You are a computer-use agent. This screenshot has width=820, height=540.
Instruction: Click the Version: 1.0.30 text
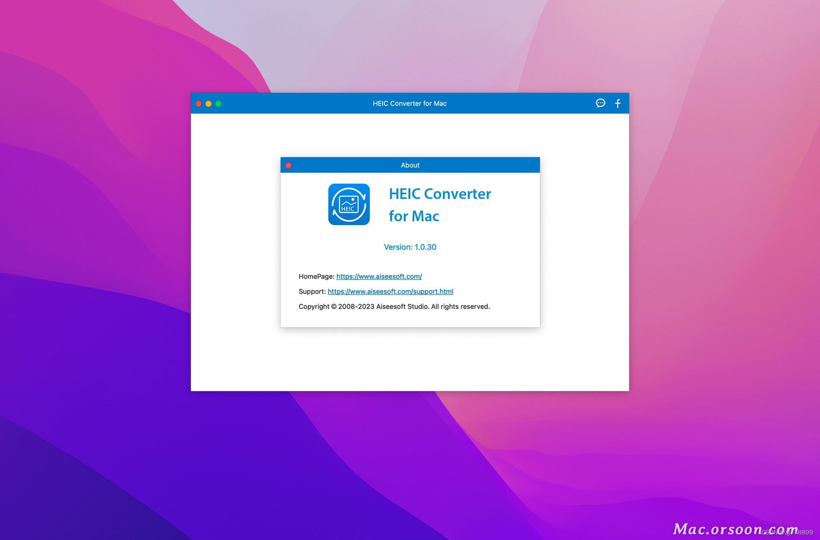(410, 247)
